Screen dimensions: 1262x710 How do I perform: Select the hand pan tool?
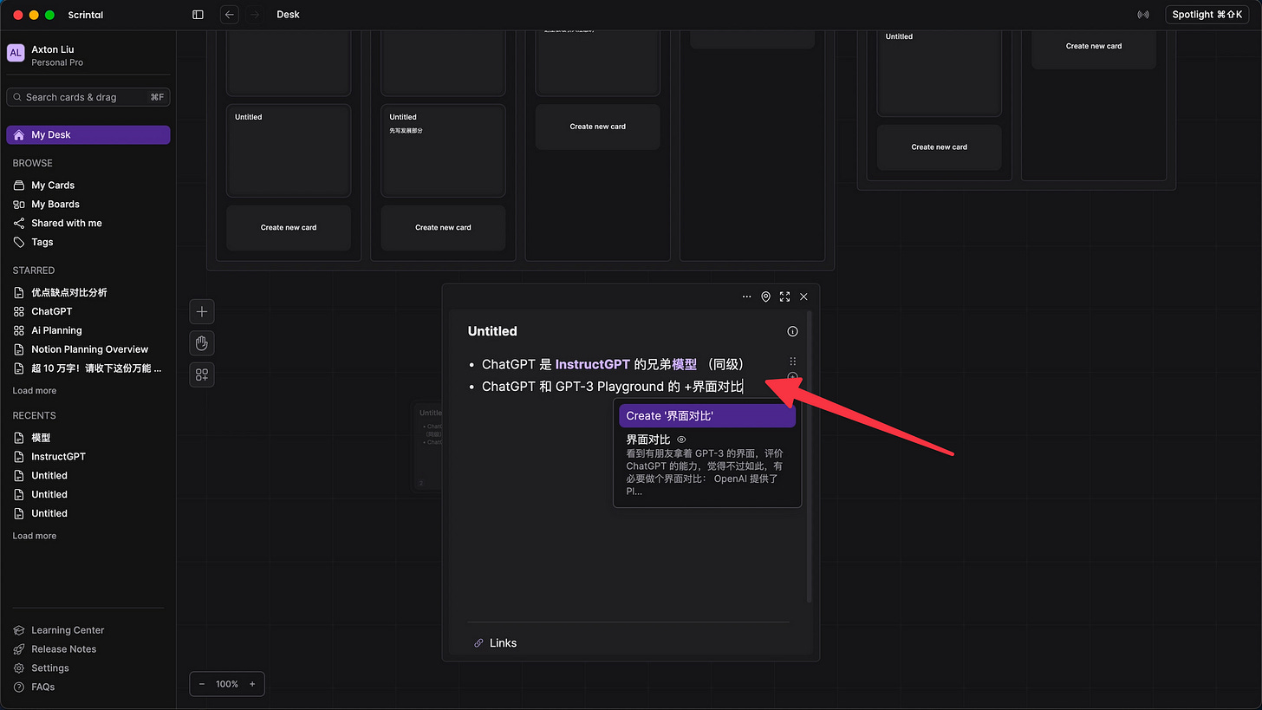point(202,343)
